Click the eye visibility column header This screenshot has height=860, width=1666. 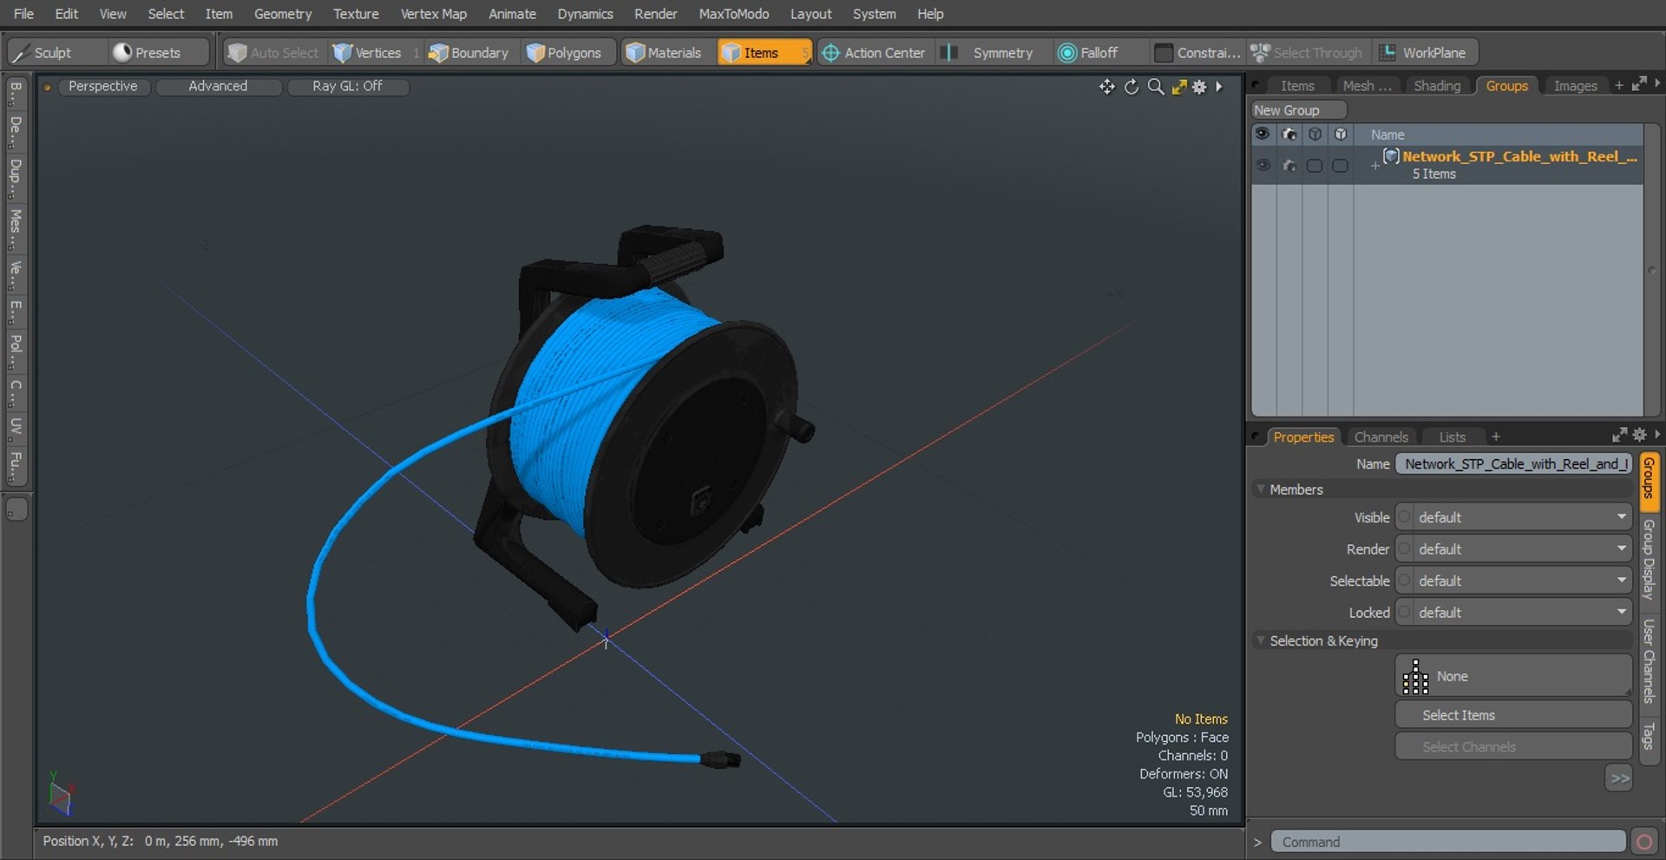coord(1263,134)
